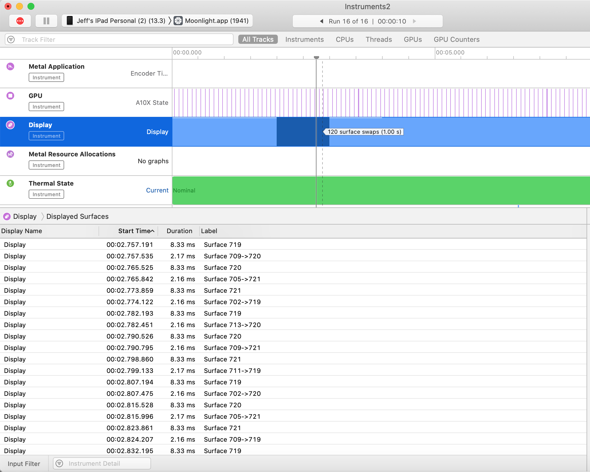Select the row starting at 00:02.773.859
The image size is (590, 472).
coord(293,290)
